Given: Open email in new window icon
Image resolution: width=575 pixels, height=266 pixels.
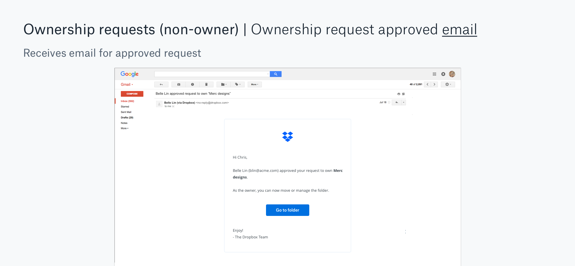Looking at the screenshot, I should coord(403,94).
